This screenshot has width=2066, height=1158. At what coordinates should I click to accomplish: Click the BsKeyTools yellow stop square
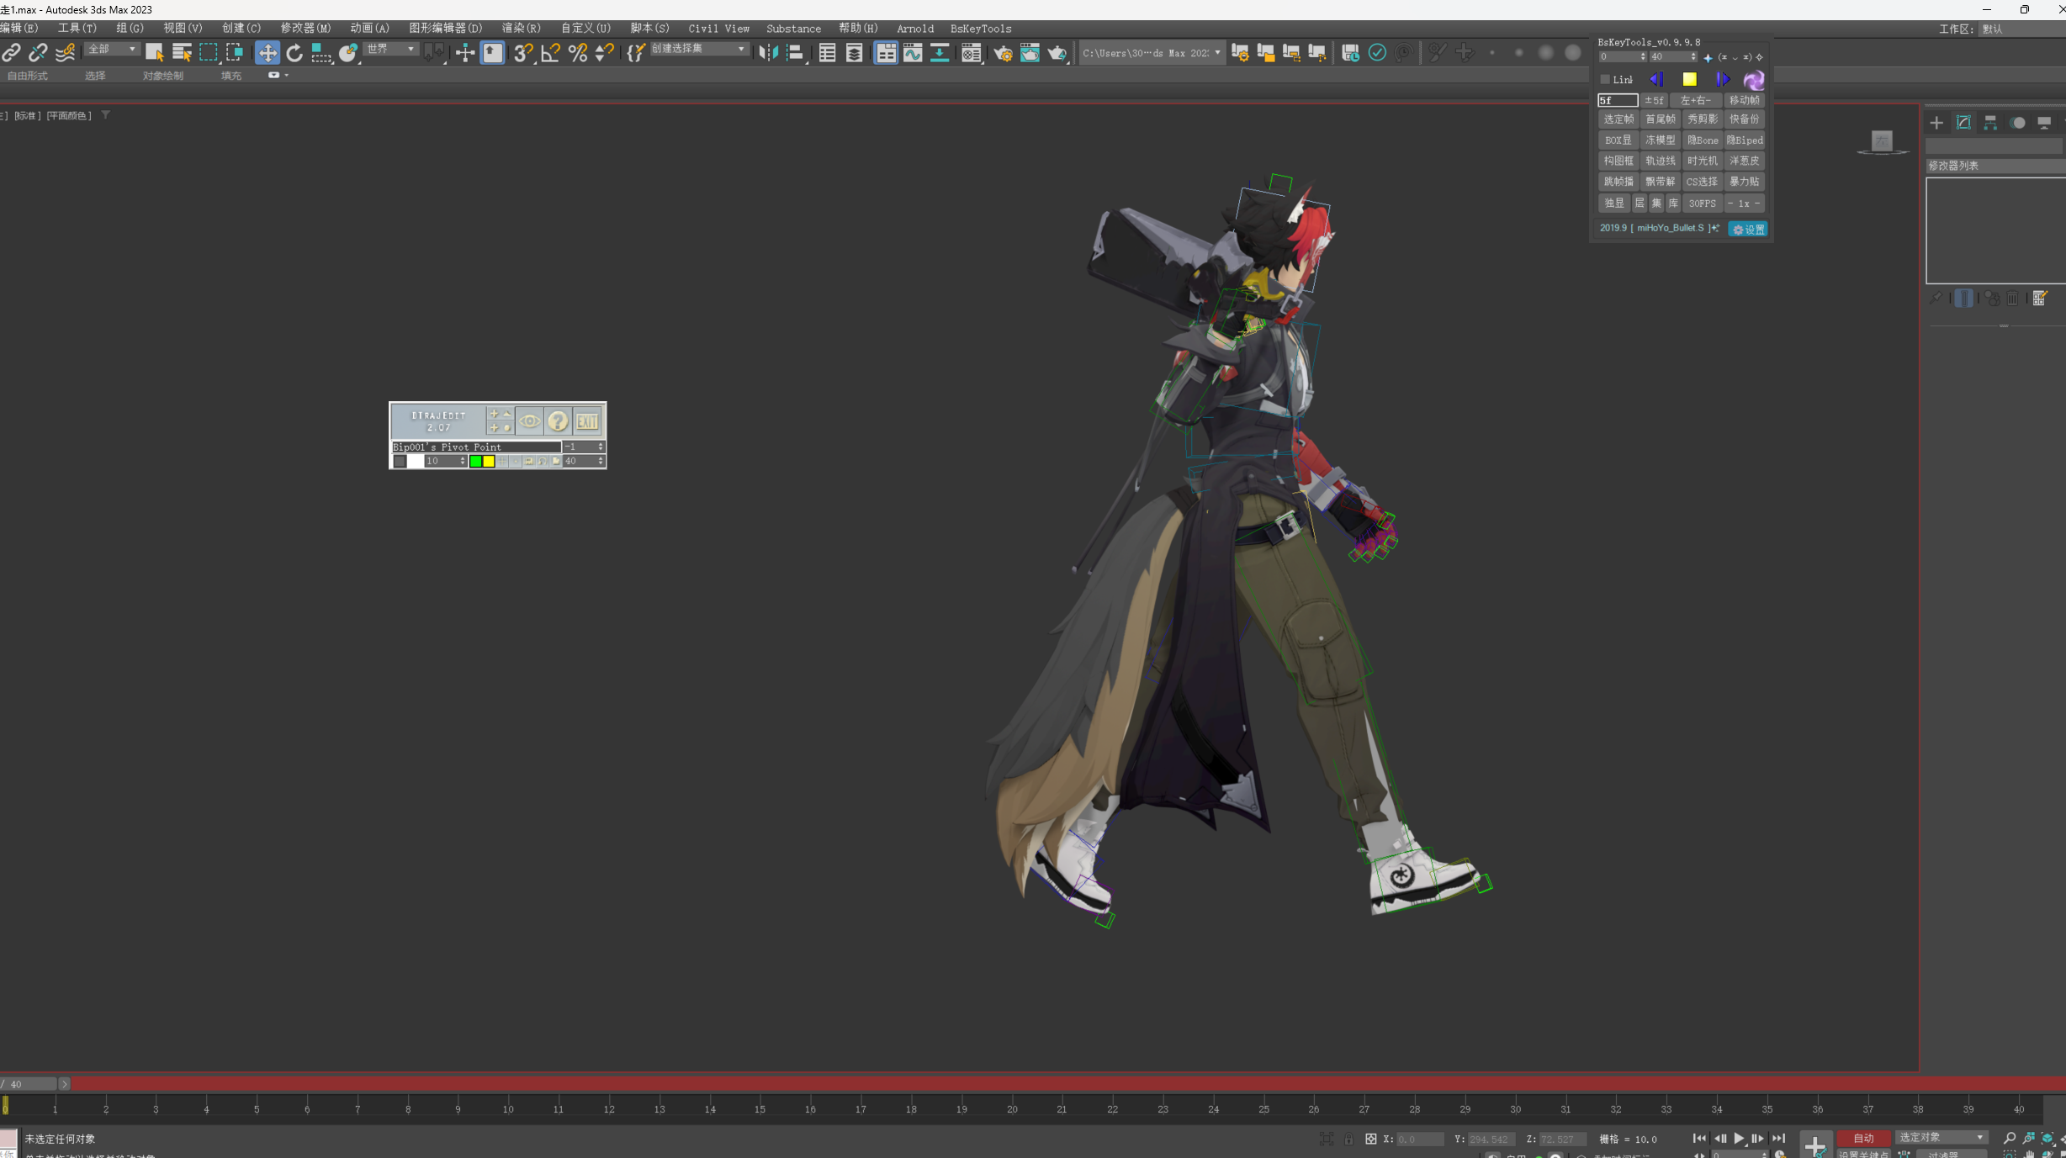(x=1689, y=80)
